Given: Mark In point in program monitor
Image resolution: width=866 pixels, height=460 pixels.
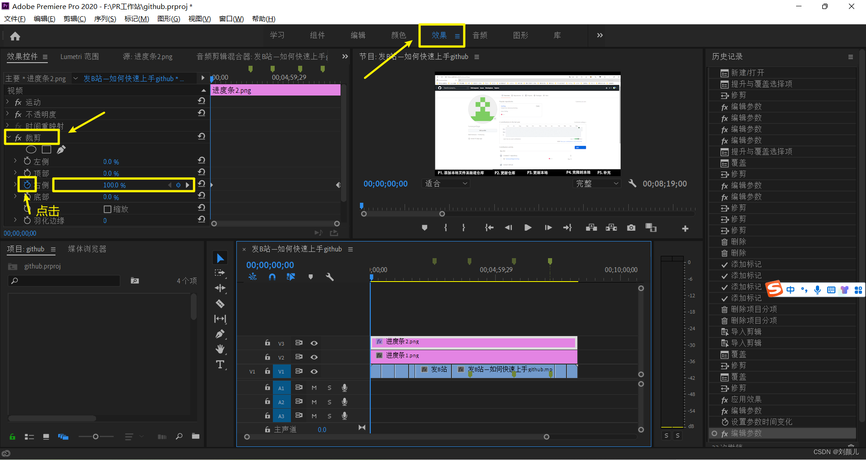Looking at the screenshot, I should (446, 228).
